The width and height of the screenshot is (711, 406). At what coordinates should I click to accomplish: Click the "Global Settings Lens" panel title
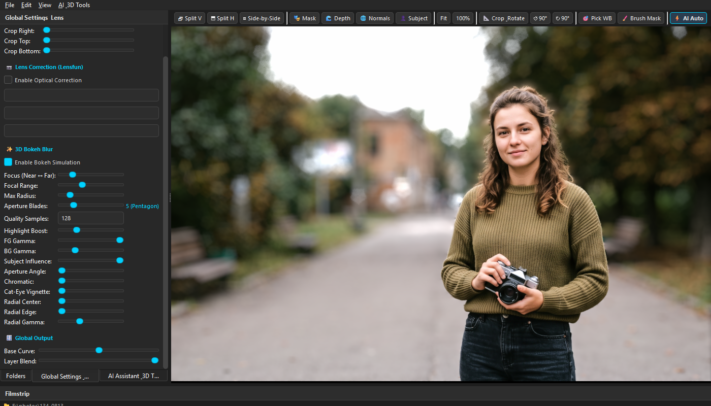click(35, 18)
